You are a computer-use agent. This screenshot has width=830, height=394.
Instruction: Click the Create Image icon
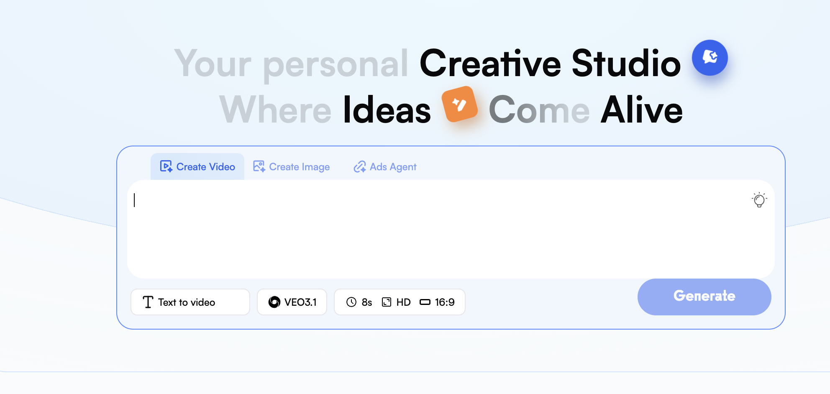259,166
